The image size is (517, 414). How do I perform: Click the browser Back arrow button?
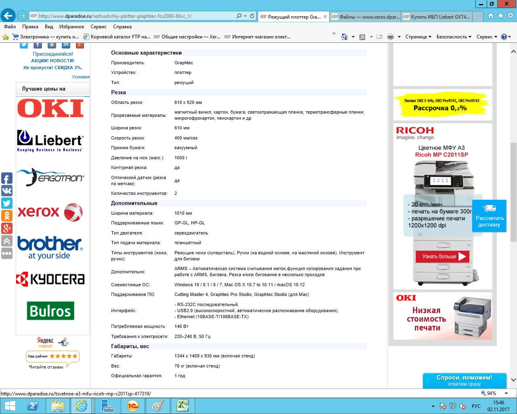tap(8, 16)
